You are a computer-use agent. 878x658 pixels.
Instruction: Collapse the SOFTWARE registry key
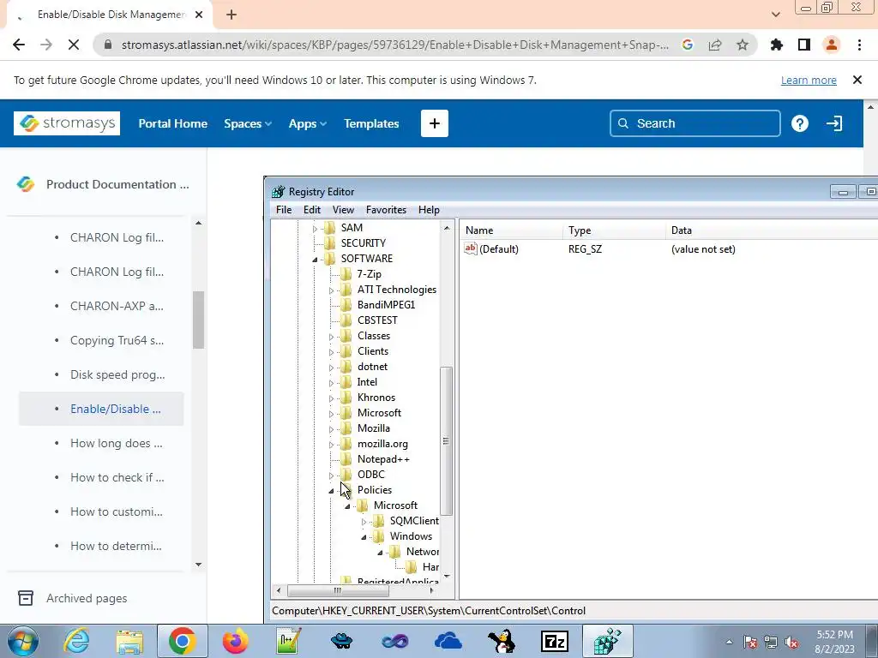pos(315,259)
